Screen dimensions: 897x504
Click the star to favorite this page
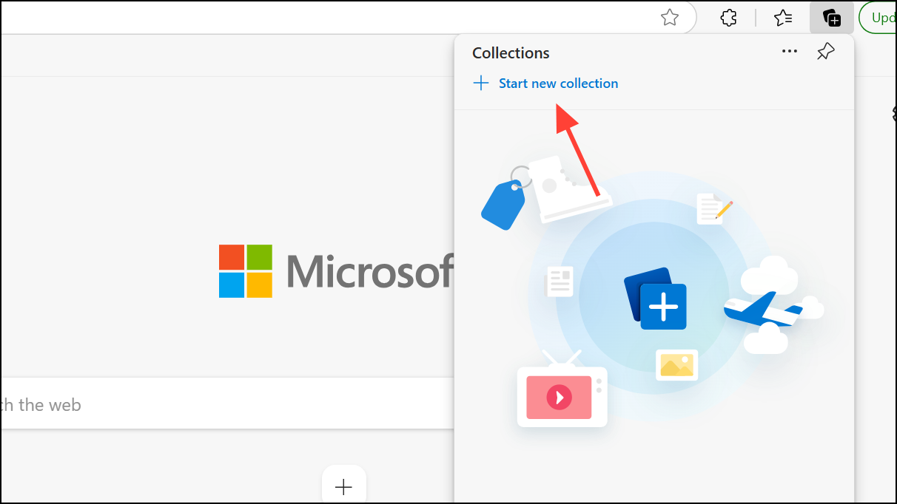[x=669, y=17]
